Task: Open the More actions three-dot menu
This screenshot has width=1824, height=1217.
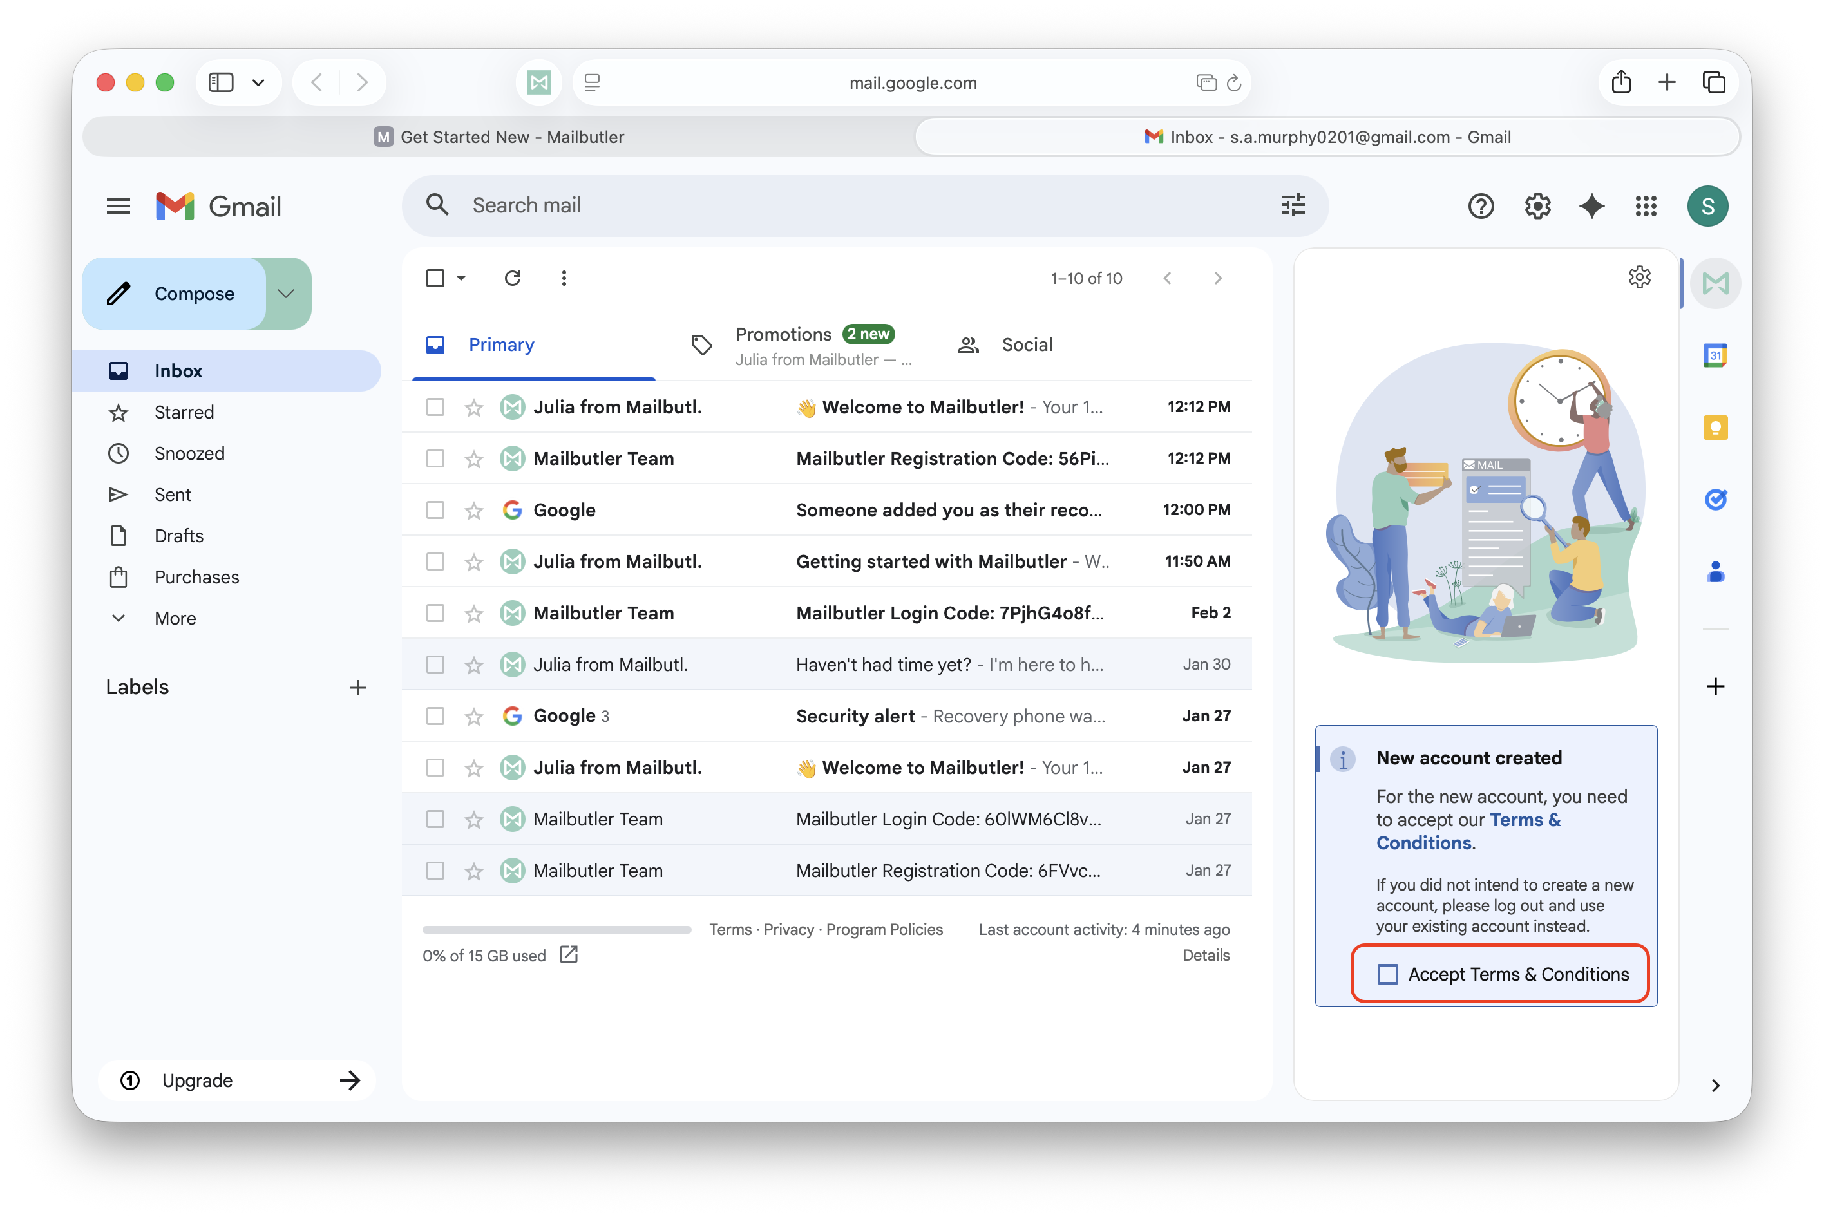Action: pyautogui.click(x=564, y=278)
